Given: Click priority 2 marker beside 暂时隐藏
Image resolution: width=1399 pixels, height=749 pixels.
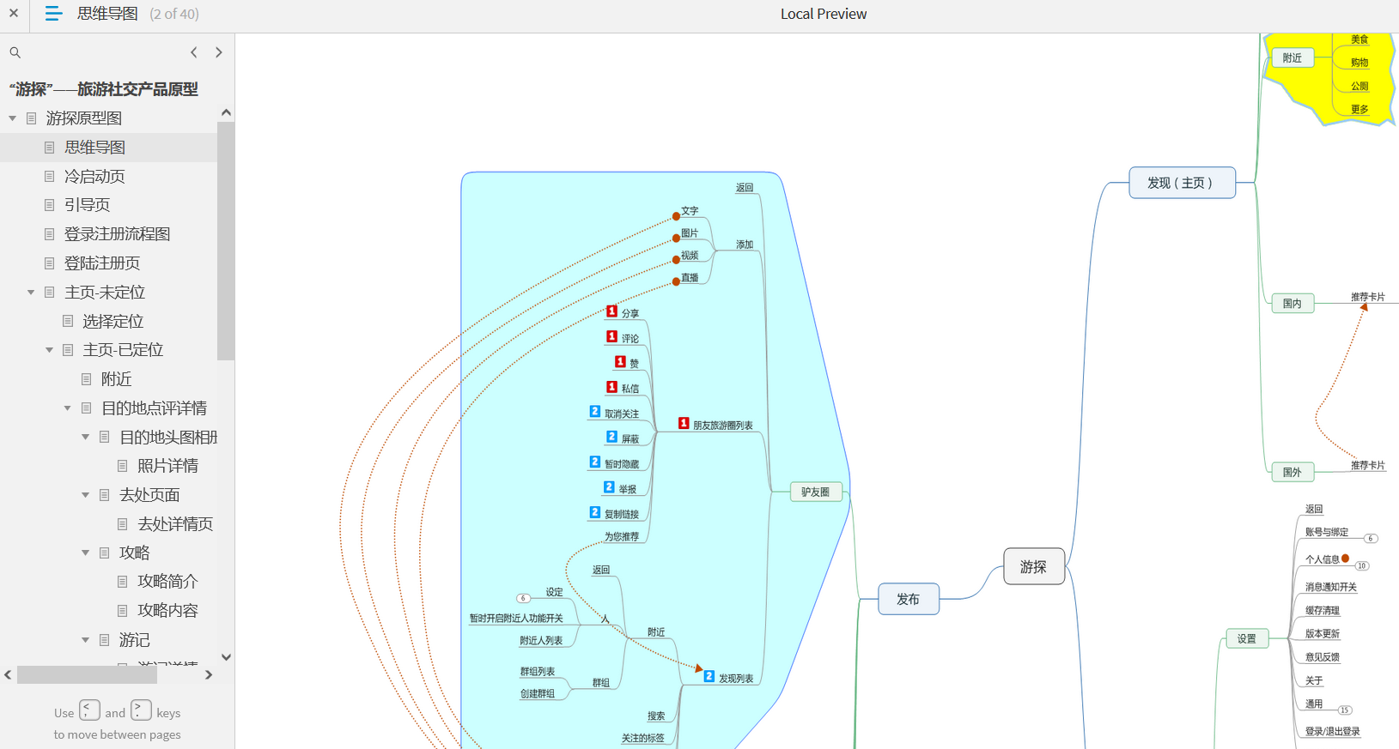Looking at the screenshot, I should (595, 462).
